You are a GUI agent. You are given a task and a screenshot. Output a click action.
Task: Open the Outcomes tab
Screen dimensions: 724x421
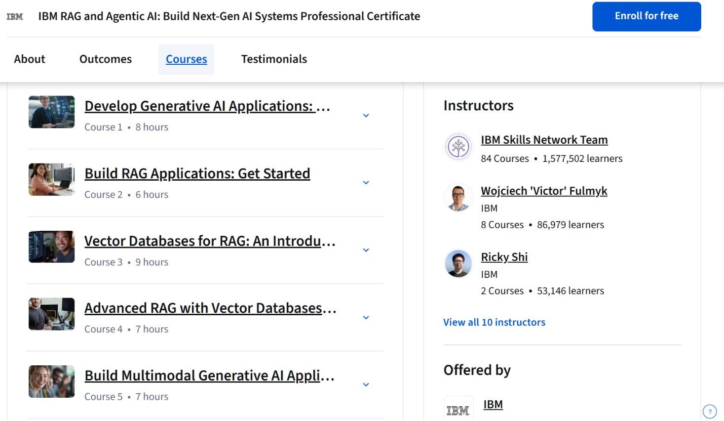click(x=105, y=59)
